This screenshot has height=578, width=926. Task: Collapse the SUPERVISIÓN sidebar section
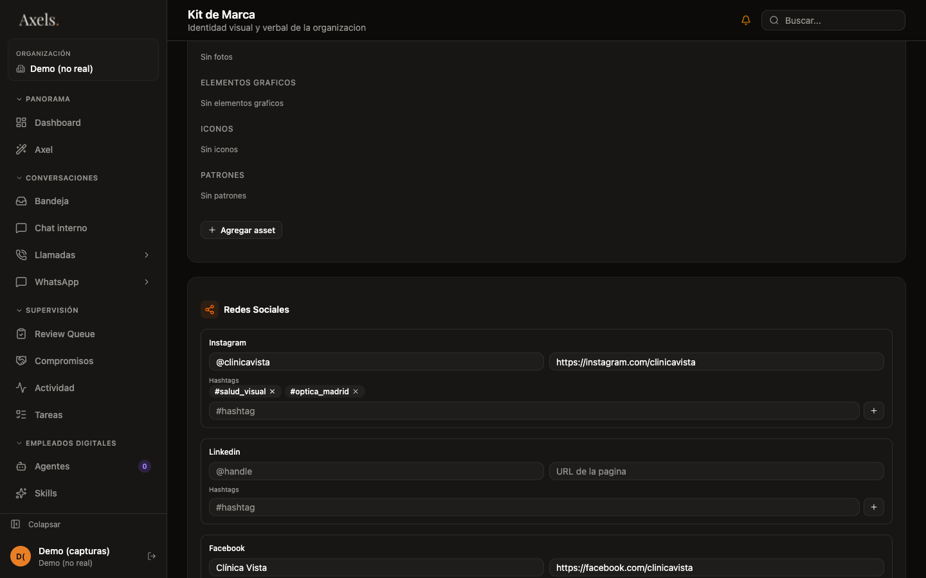(x=47, y=310)
